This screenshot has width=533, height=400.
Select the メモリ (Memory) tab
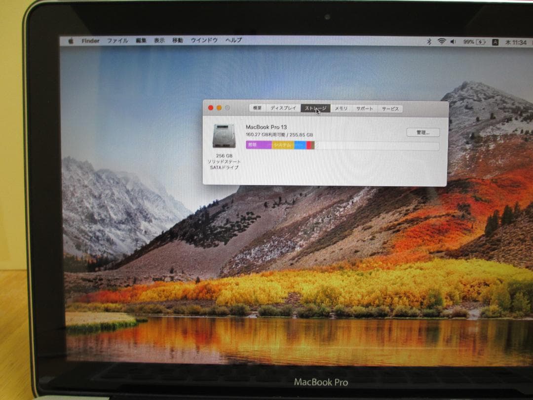[x=342, y=108]
